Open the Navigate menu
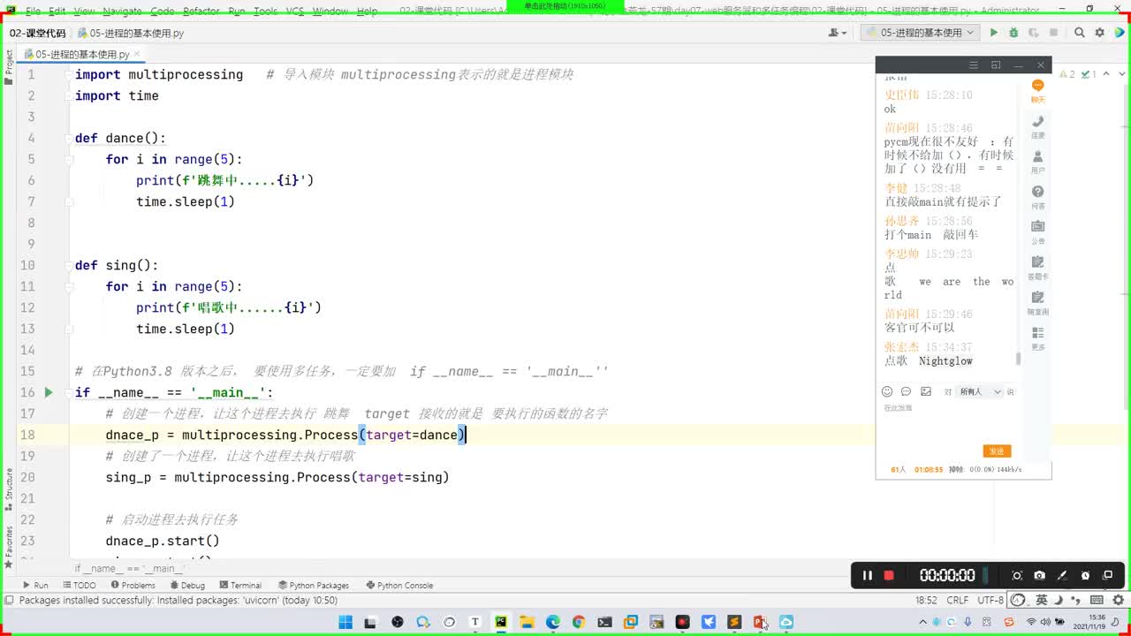Screen dimensions: 1131x636 coord(122,11)
